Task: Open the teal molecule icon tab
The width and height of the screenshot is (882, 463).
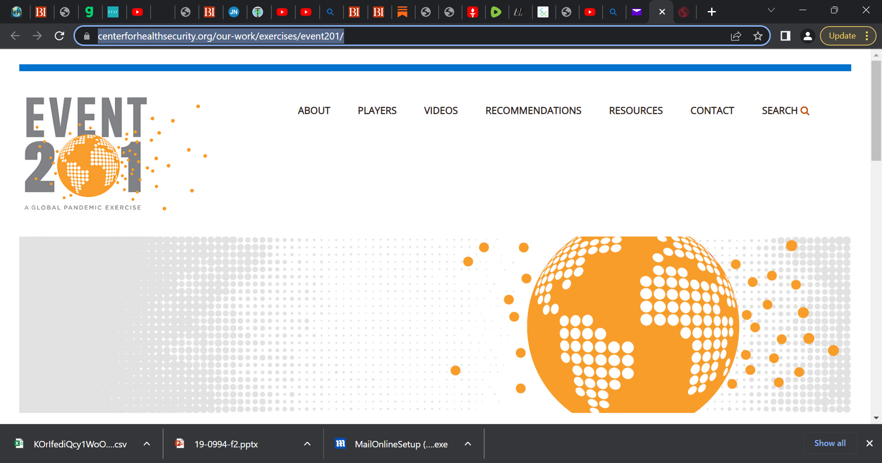Action: 543,12
